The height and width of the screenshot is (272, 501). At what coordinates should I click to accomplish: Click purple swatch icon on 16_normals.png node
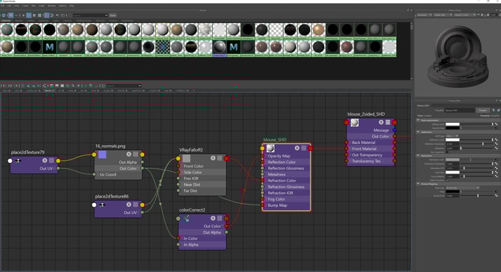coord(102,155)
